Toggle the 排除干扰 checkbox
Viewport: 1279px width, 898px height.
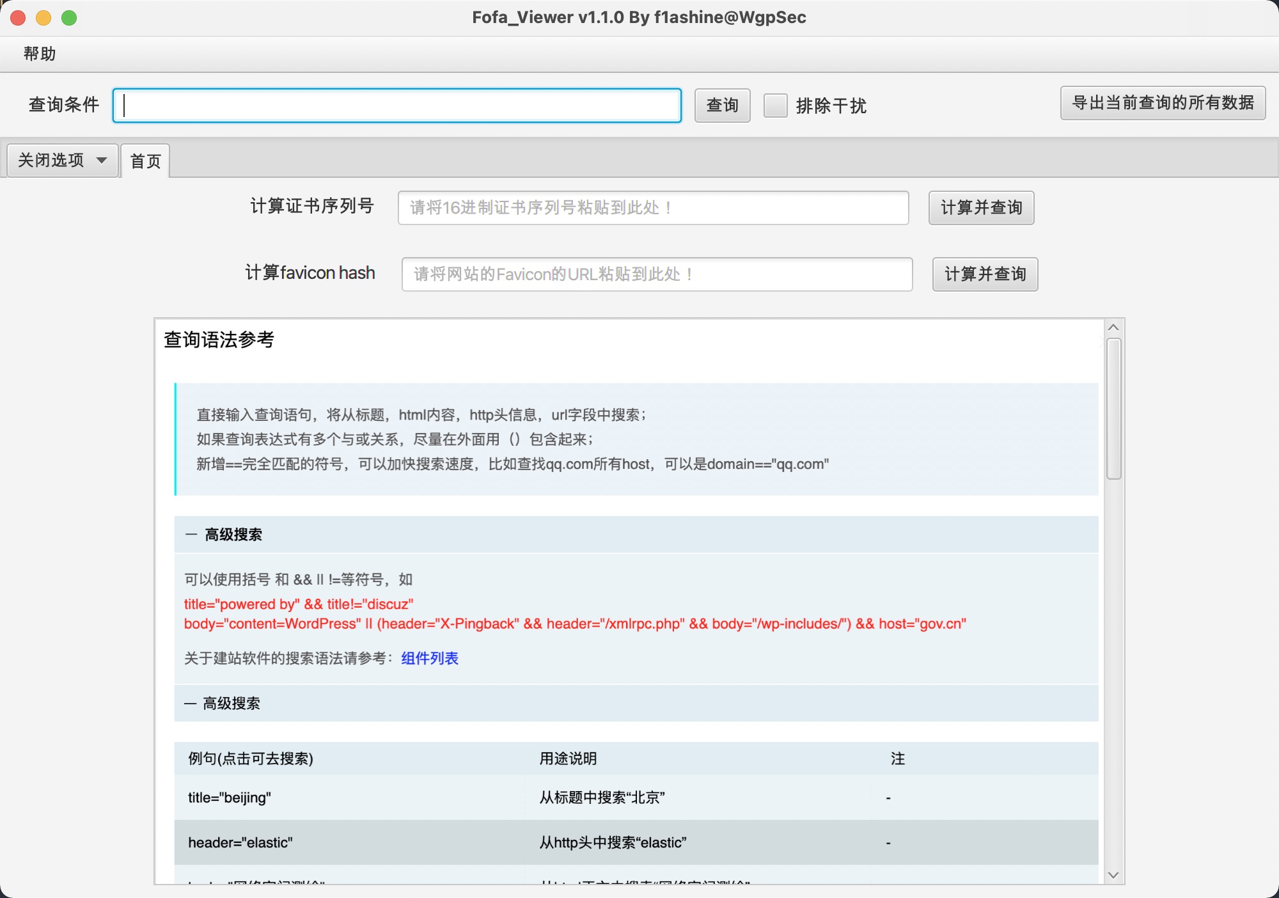click(x=776, y=106)
